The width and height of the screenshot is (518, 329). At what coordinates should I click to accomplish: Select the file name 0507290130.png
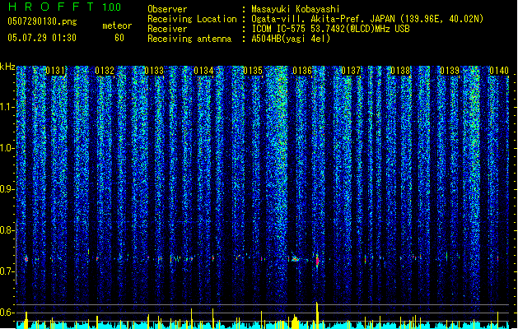(x=42, y=21)
